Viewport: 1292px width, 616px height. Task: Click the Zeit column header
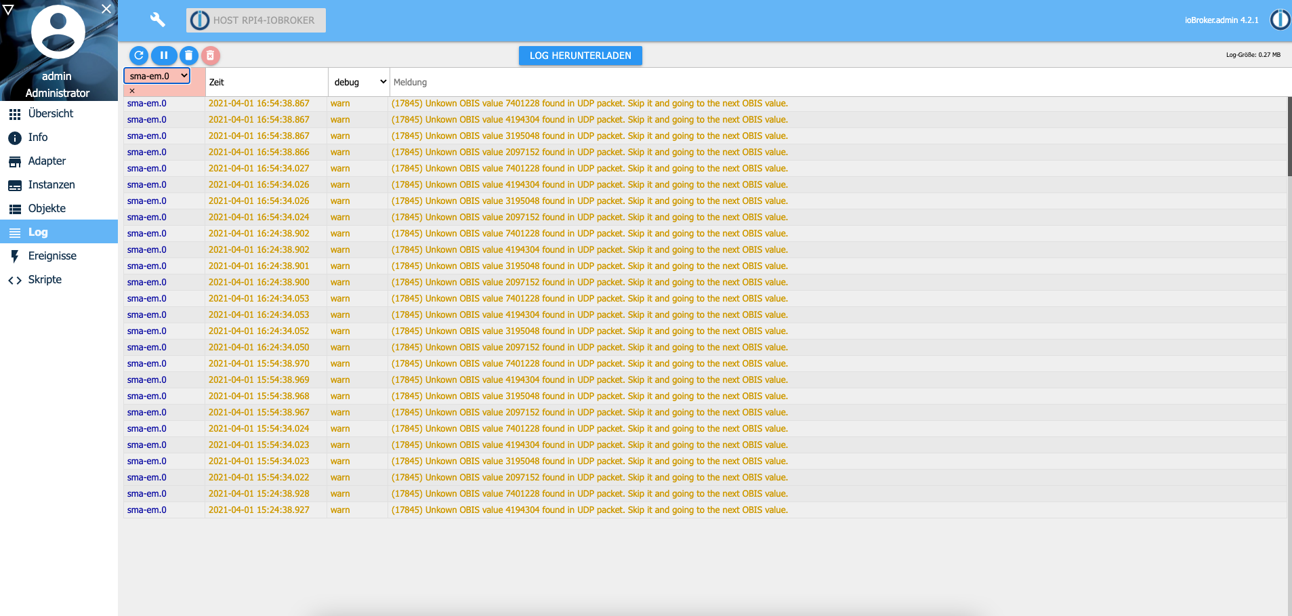217,82
